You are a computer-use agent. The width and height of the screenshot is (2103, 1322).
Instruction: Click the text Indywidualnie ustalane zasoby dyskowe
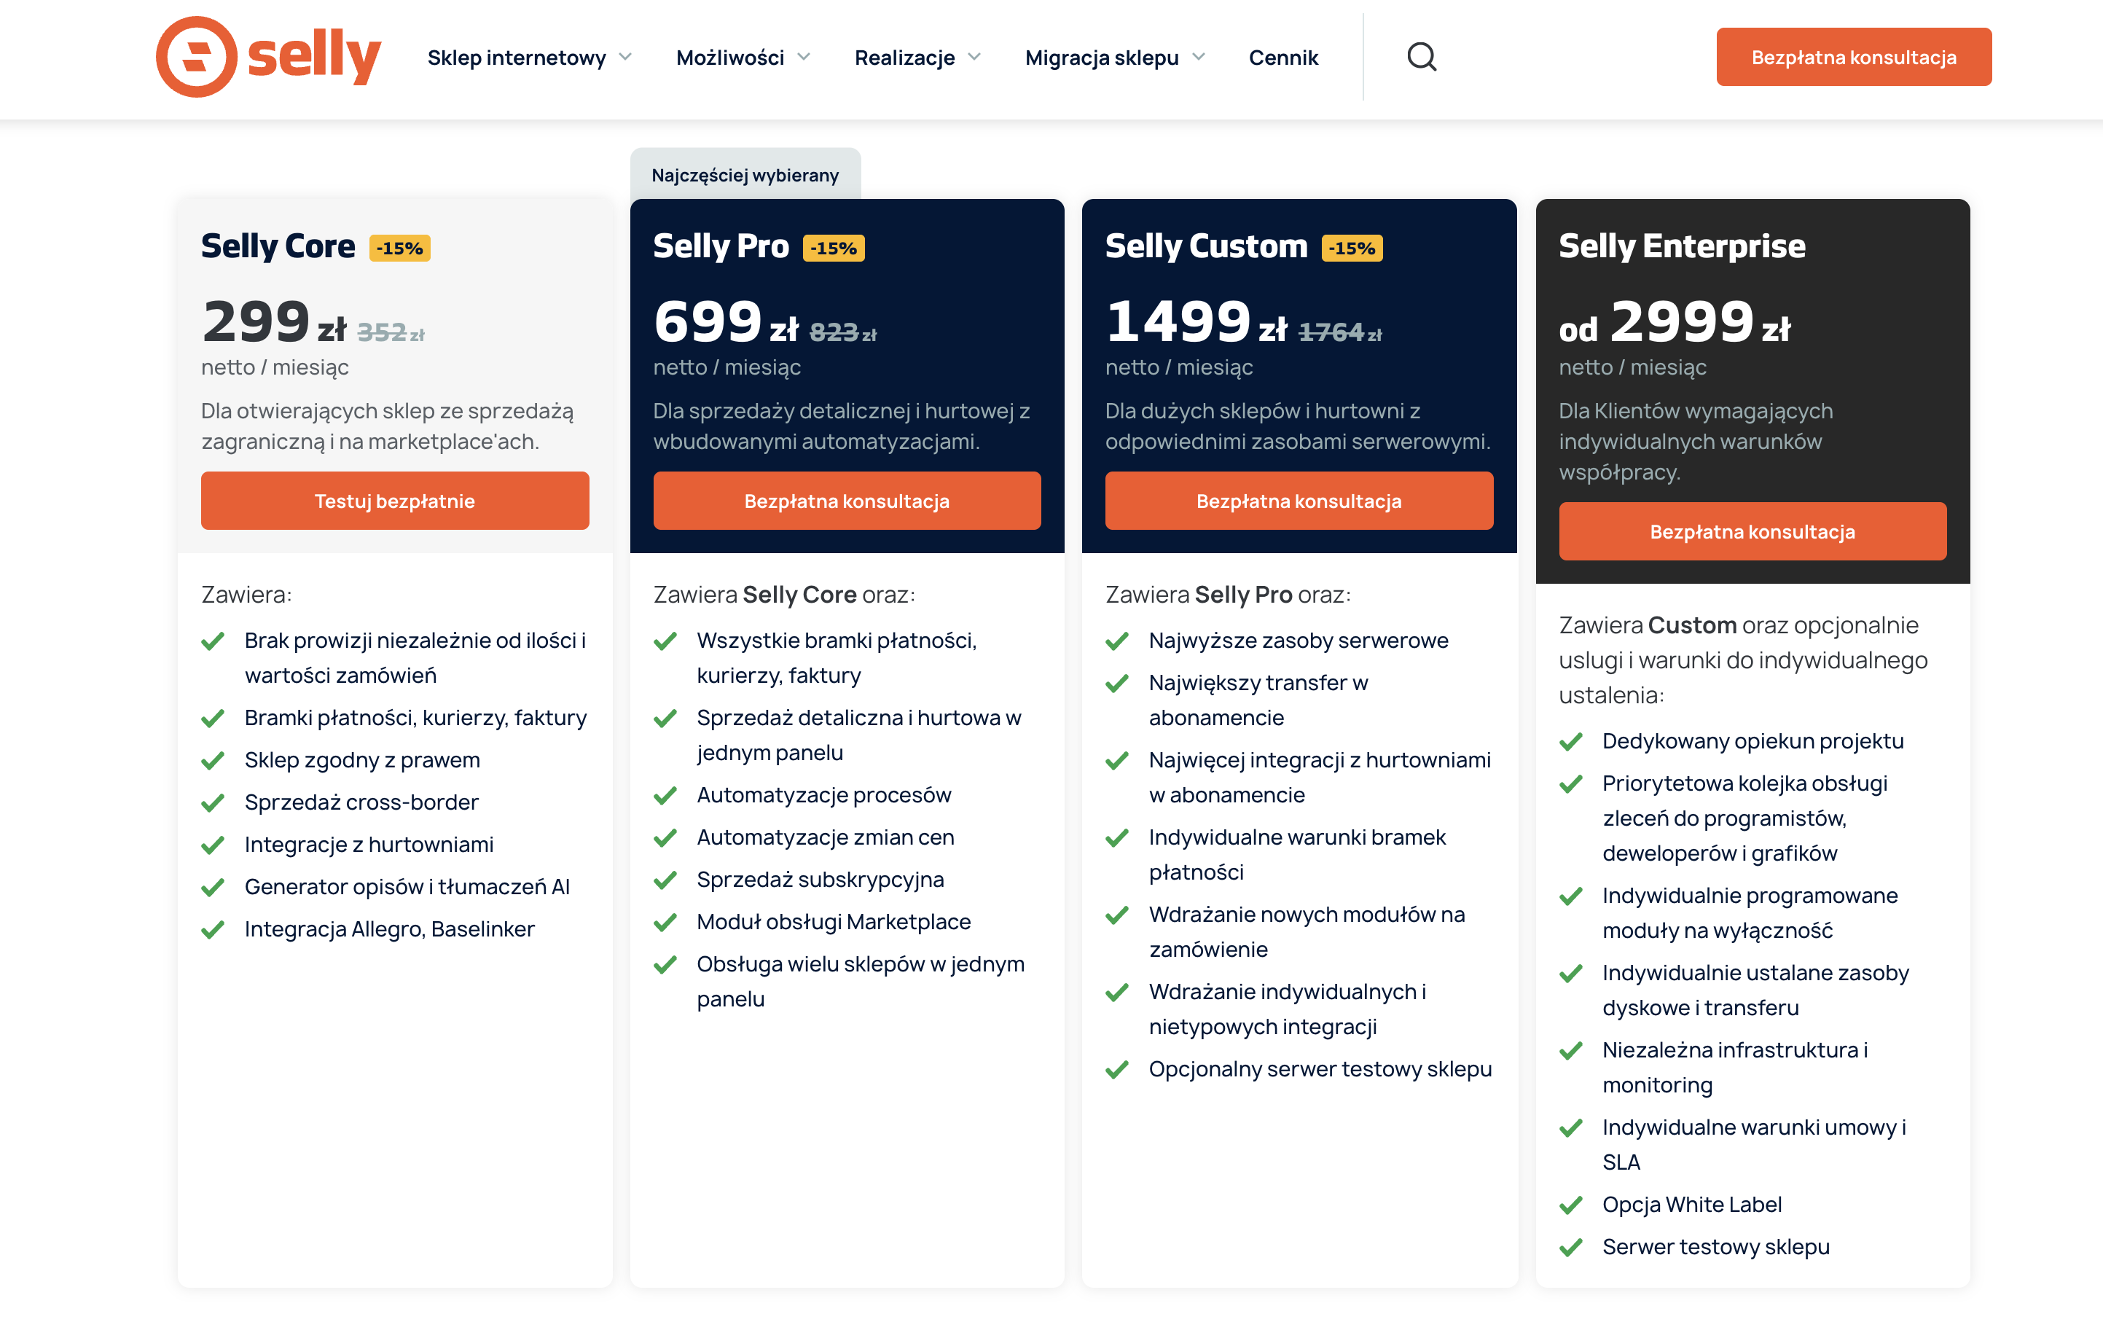pos(1755,990)
